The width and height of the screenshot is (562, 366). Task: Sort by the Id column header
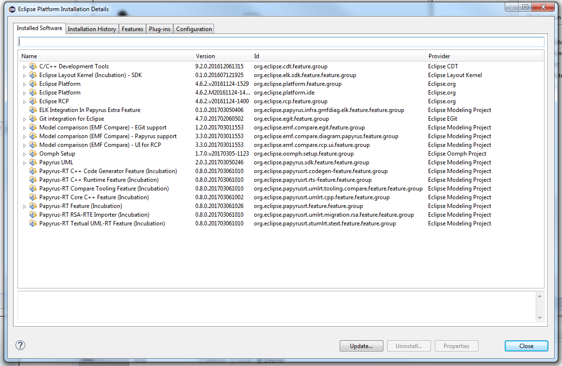(x=338, y=56)
